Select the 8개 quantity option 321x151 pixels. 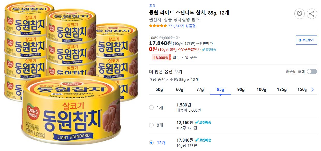tap(151, 125)
